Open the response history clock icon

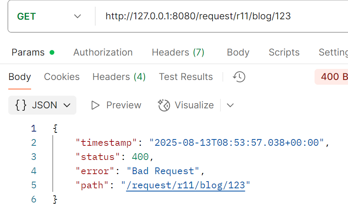pos(239,77)
